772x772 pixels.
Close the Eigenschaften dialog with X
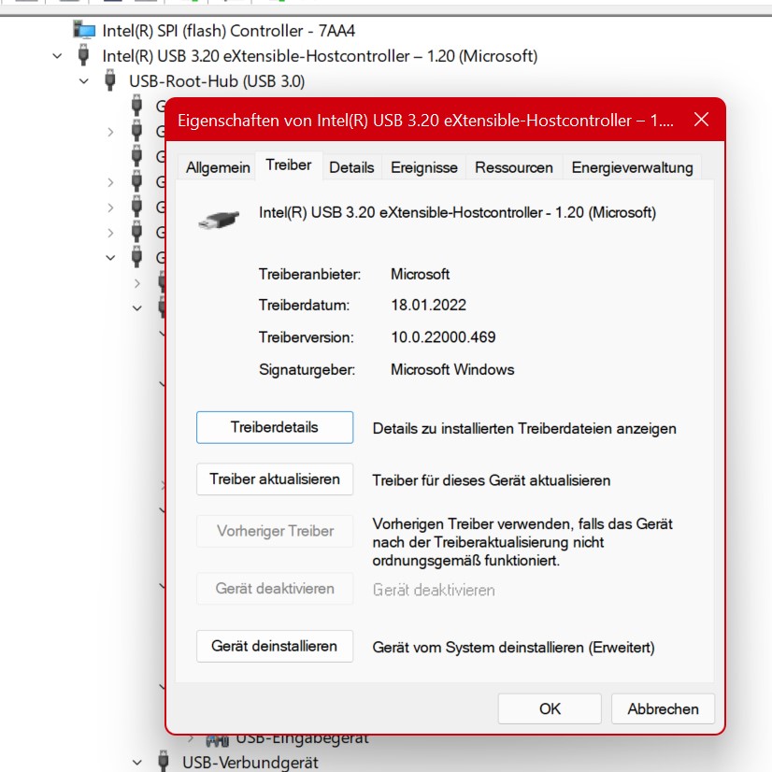(701, 119)
